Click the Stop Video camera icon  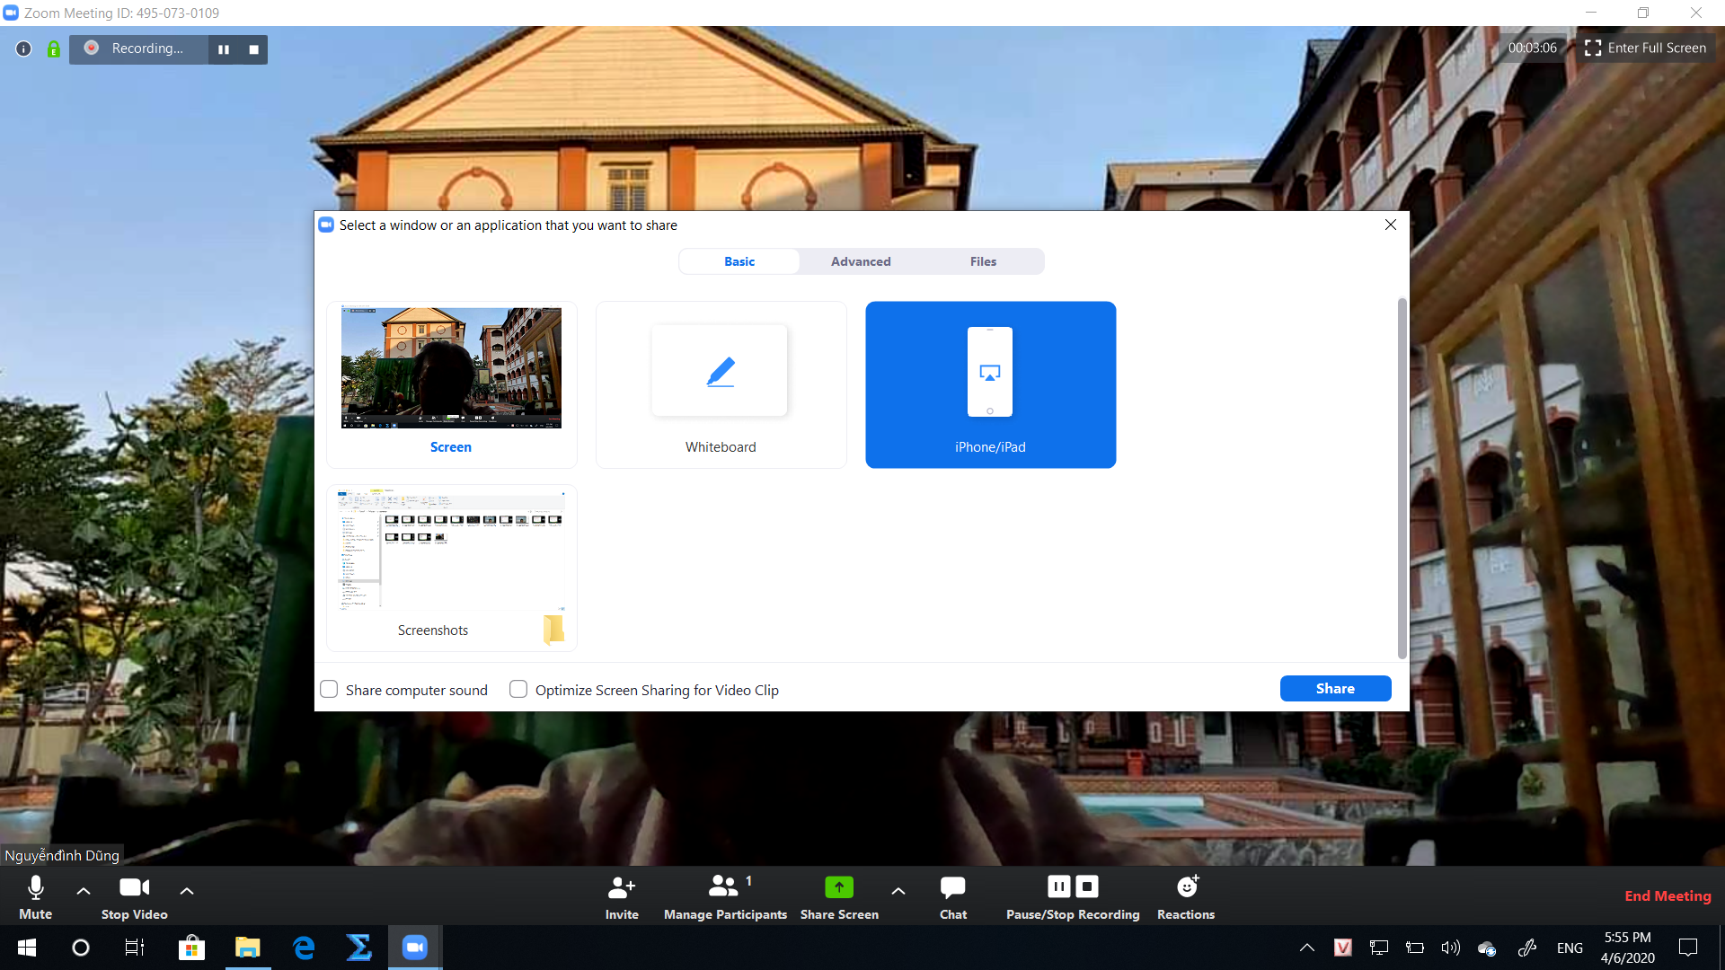click(x=135, y=887)
